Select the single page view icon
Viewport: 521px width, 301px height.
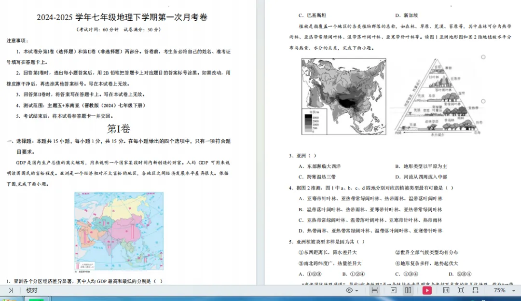tap(394, 290)
